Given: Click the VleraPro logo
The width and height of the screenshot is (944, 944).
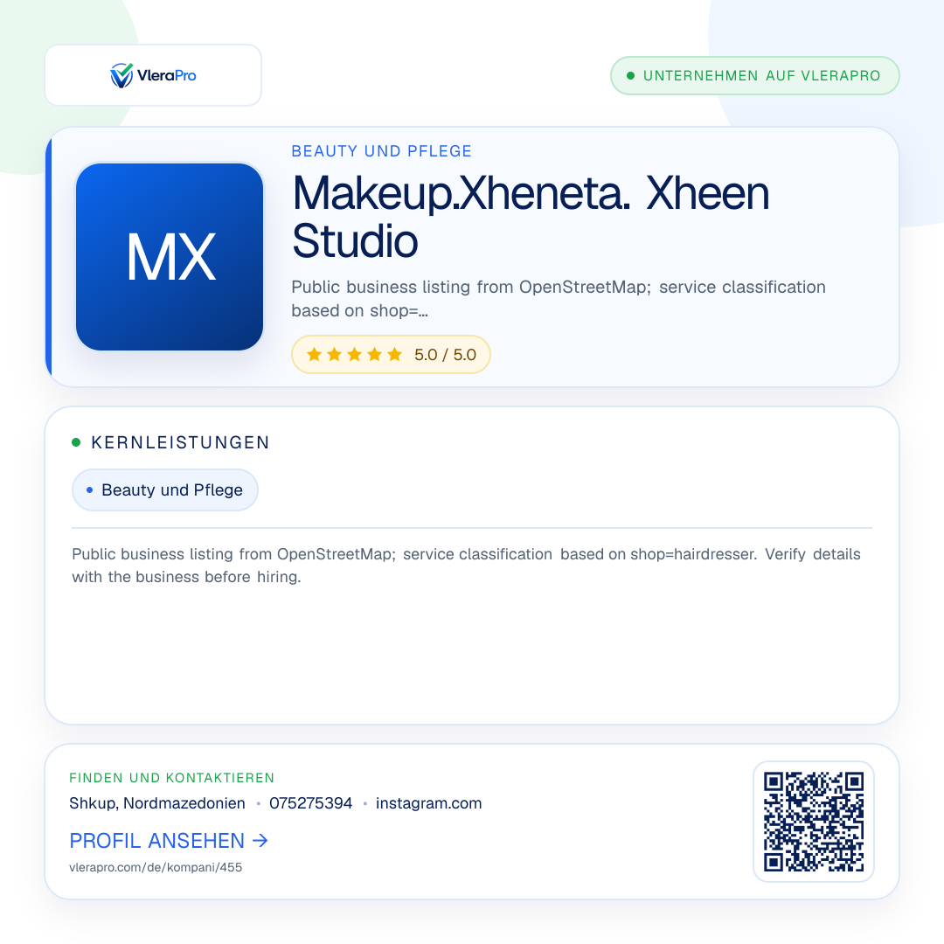Looking at the screenshot, I should 153,75.
